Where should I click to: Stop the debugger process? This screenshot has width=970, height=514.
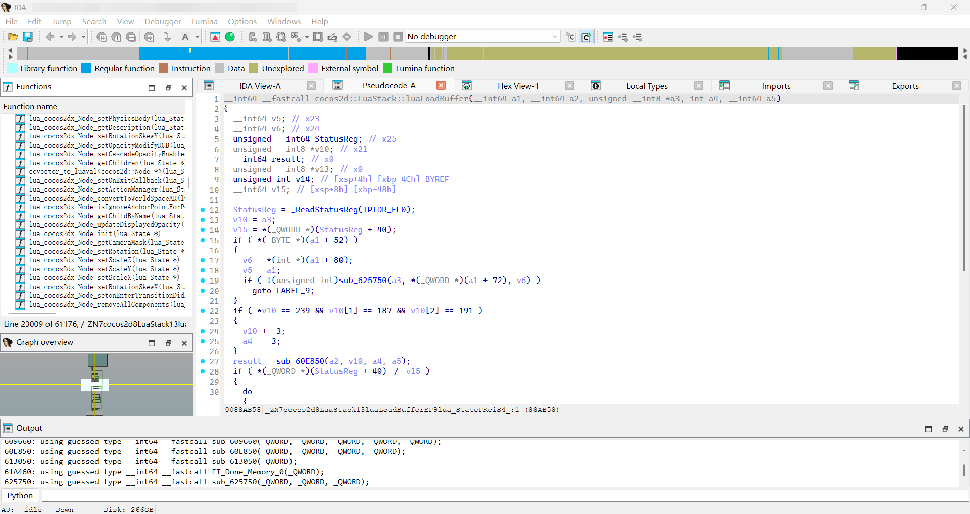[x=398, y=37]
